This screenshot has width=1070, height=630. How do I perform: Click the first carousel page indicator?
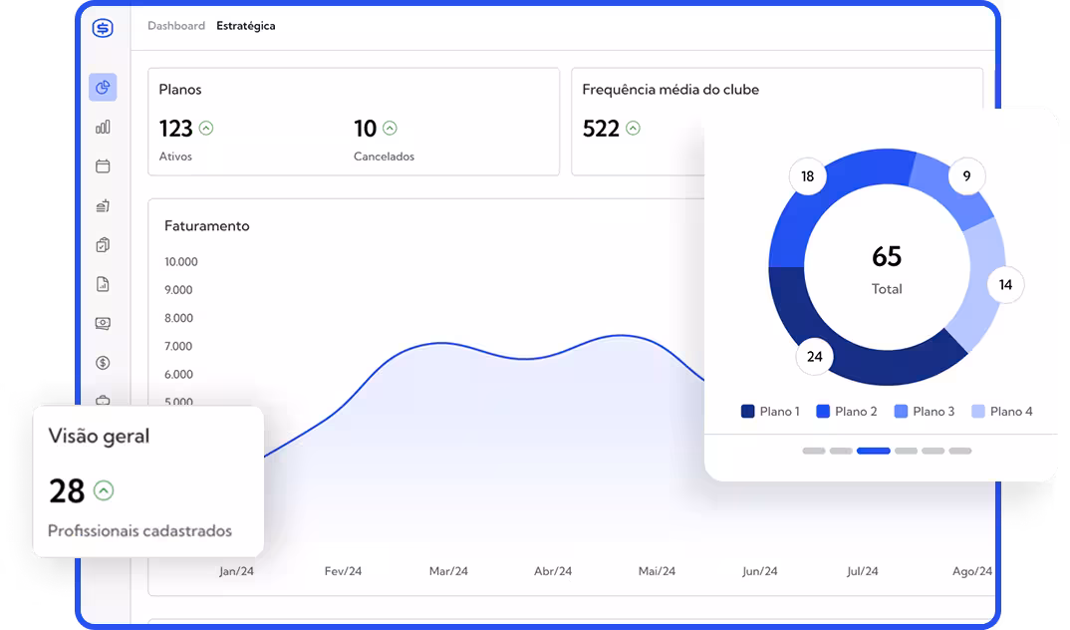click(x=814, y=451)
